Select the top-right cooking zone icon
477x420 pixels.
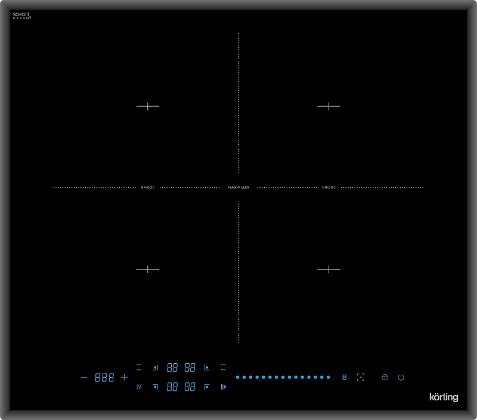pos(207,368)
